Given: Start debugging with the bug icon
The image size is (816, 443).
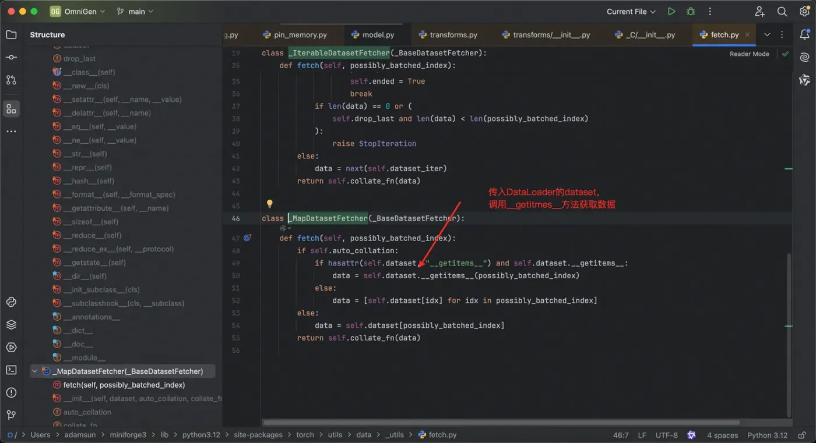Looking at the screenshot, I should [691, 12].
